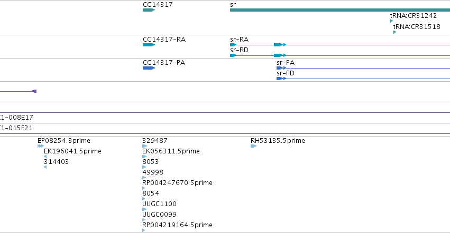This screenshot has height=233, width=450.
Task: Click the tRNA:CR31242 arrow marker
Action: tap(391, 21)
